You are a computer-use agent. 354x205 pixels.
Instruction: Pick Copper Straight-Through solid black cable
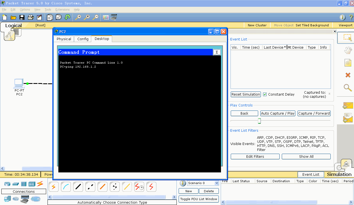78,187
